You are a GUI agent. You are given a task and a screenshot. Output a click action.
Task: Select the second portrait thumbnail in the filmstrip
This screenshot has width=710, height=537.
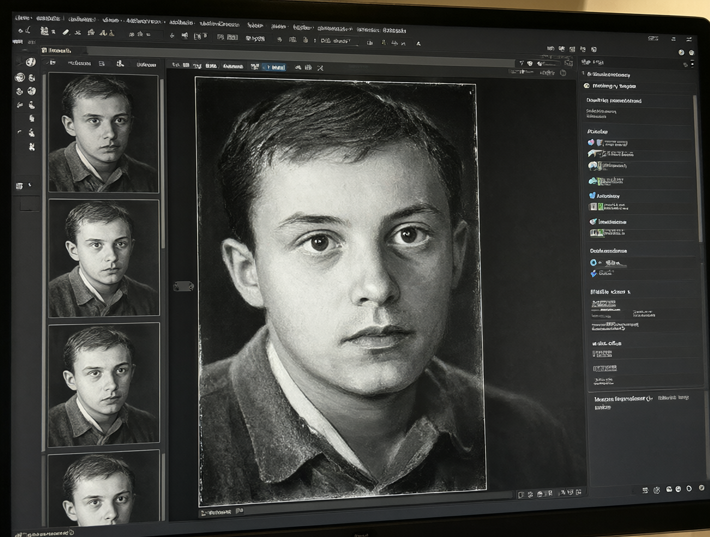point(104,258)
